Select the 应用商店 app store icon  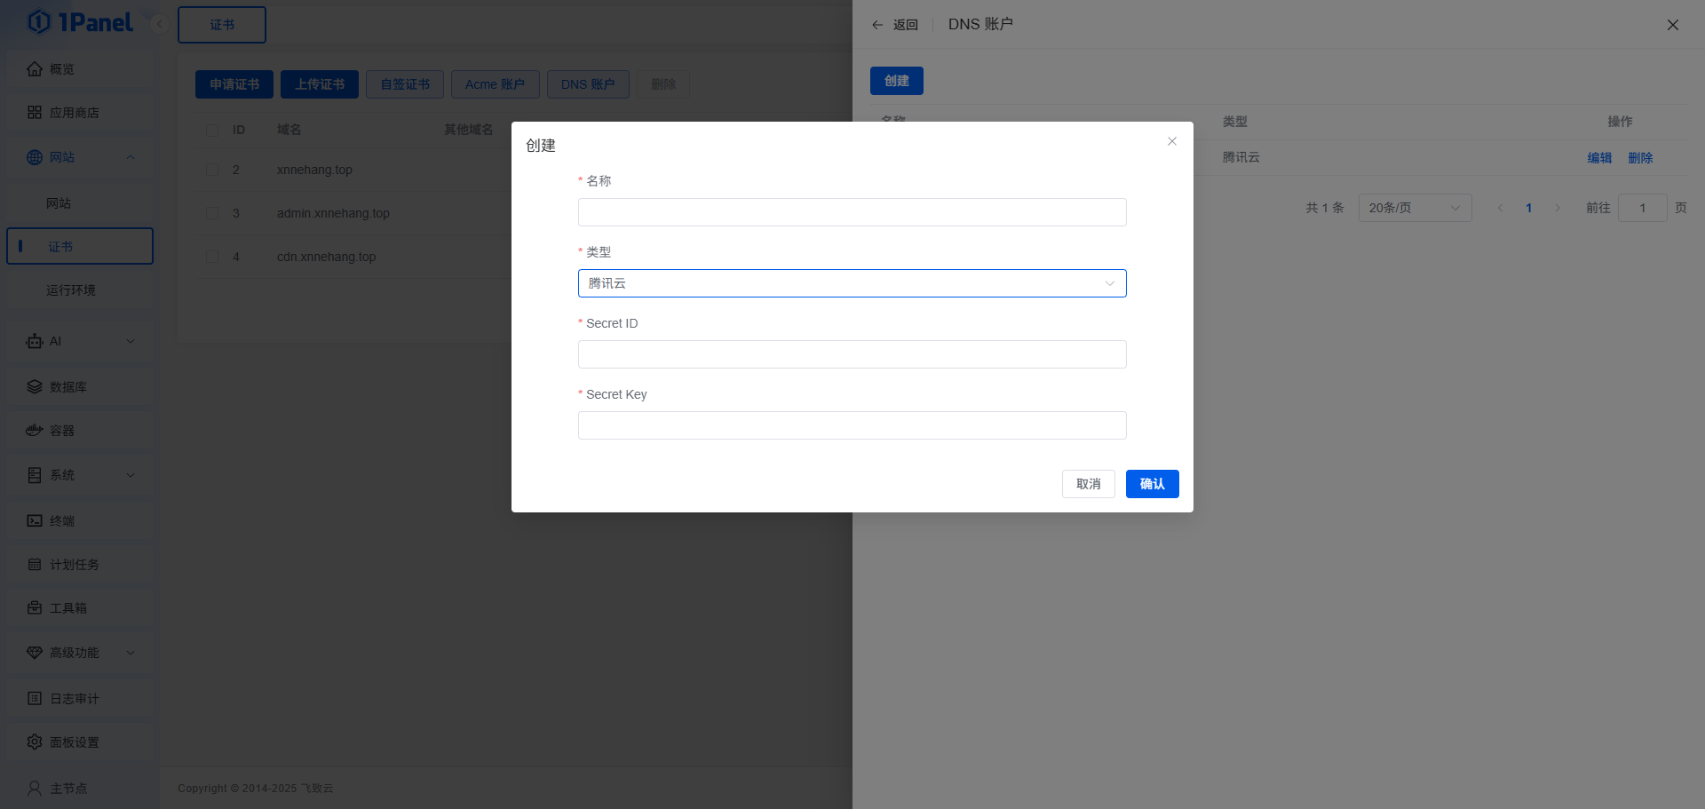[x=34, y=113]
